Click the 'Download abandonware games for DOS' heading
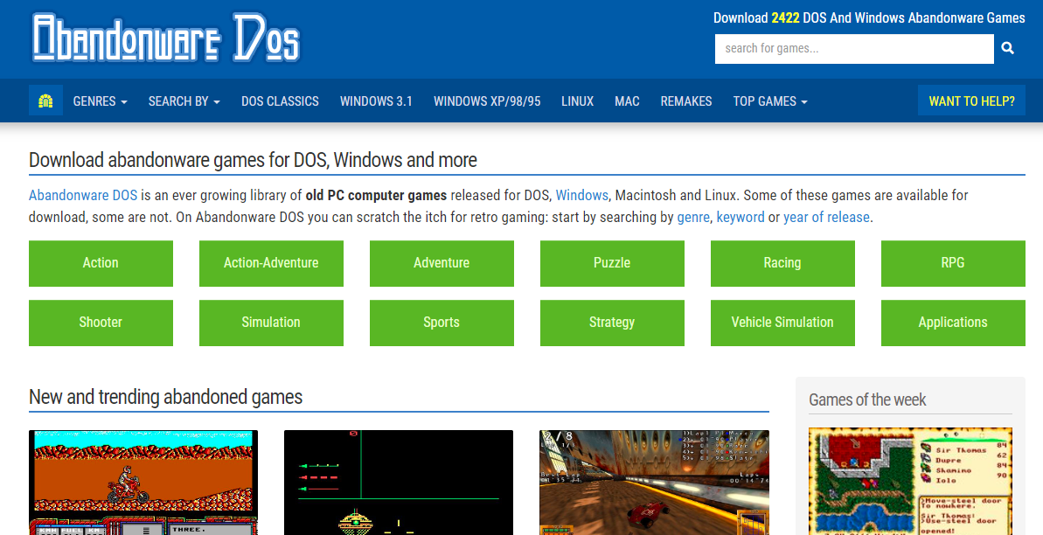This screenshot has height=535, width=1043. click(x=253, y=160)
